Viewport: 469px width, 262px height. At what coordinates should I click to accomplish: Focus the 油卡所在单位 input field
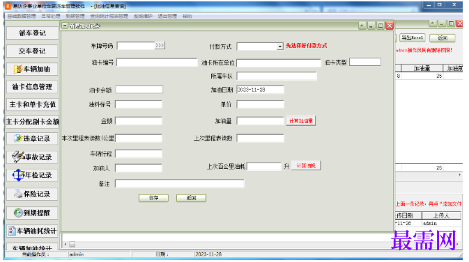(279, 63)
